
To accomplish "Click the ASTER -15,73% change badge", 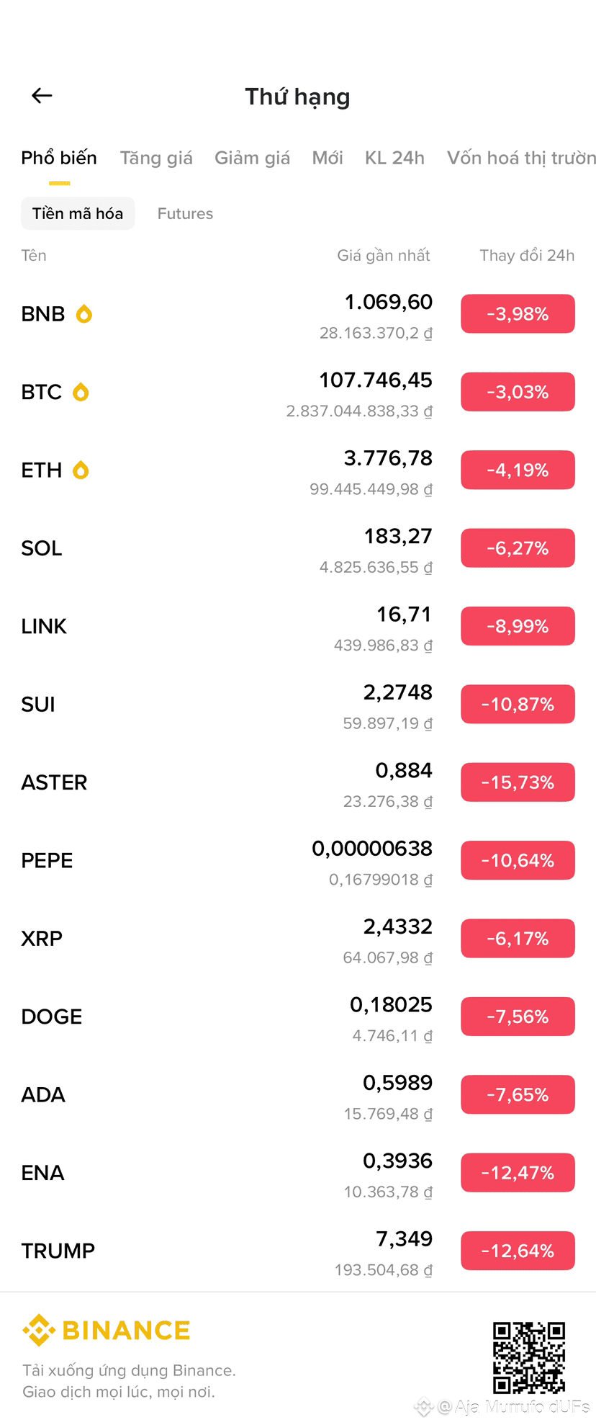I will tap(518, 782).
